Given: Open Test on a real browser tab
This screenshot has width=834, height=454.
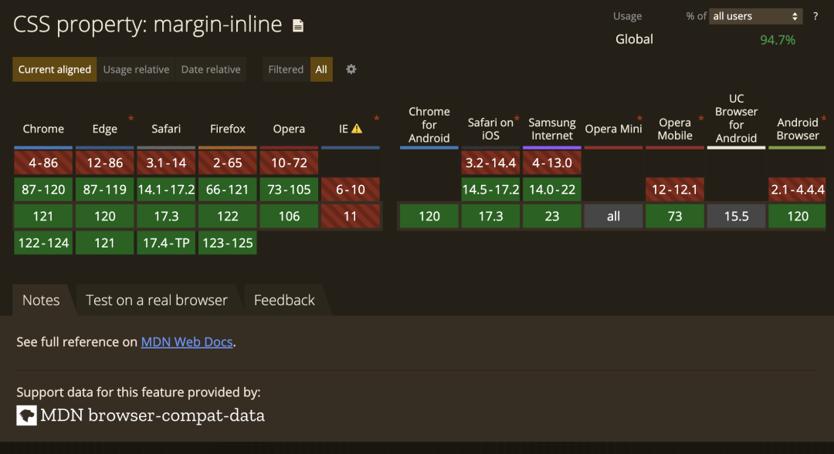Looking at the screenshot, I should (x=157, y=300).
